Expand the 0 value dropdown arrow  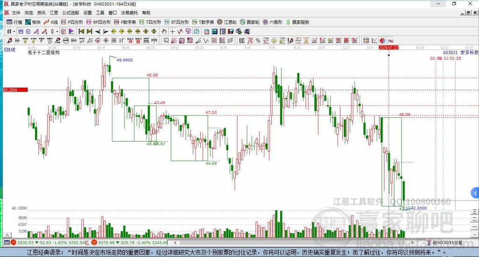(57, 31)
